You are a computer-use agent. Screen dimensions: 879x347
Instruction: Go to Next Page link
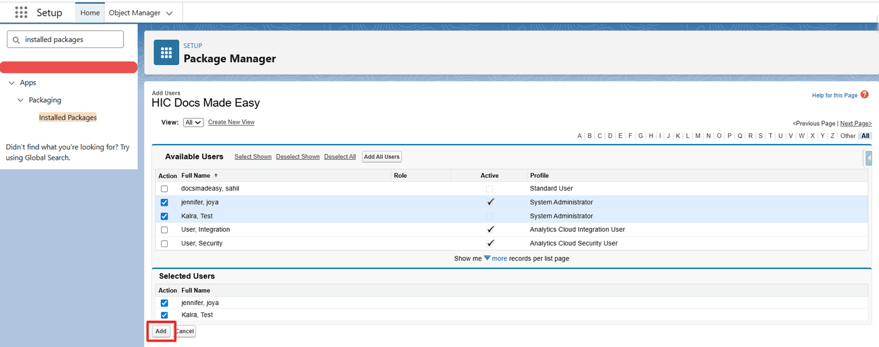coord(856,124)
